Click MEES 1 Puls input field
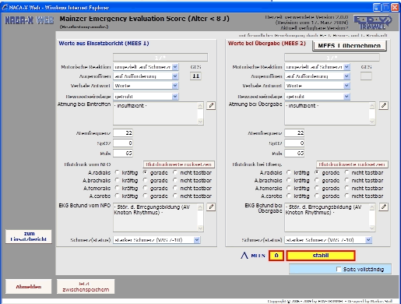 pos(123,153)
